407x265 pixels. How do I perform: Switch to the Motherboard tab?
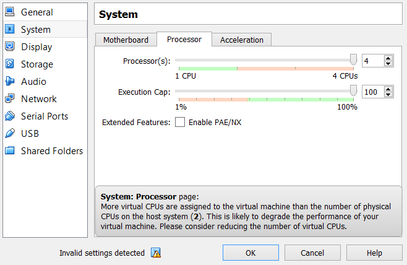click(x=126, y=40)
